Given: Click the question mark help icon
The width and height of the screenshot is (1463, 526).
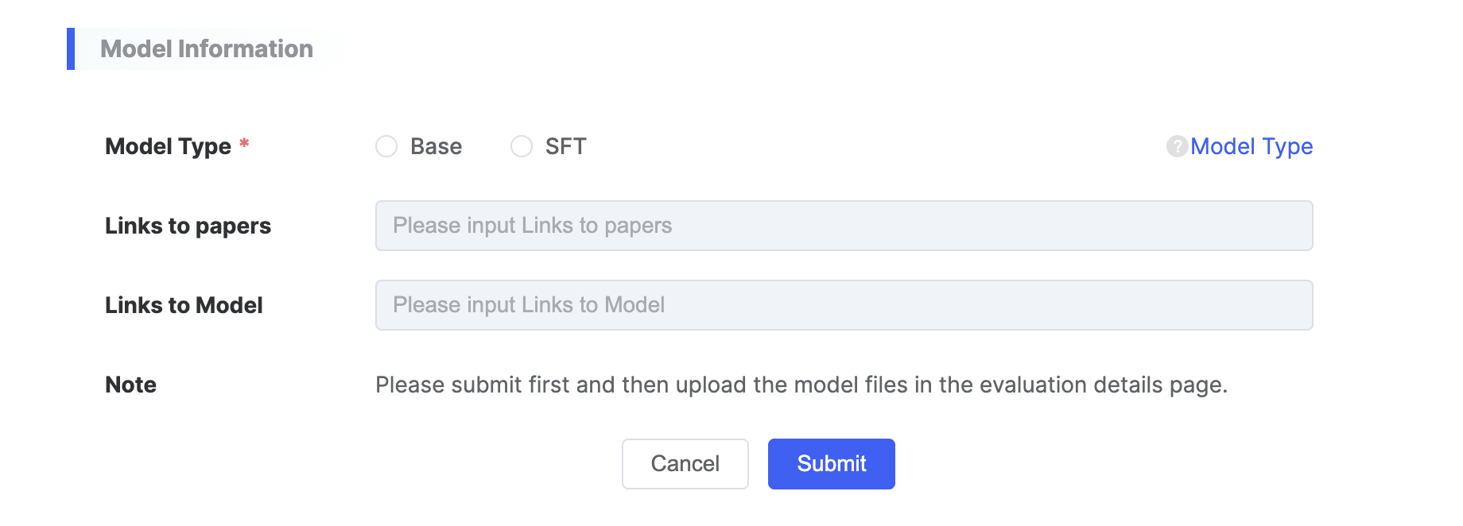Looking at the screenshot, I should click(1177, 146).
